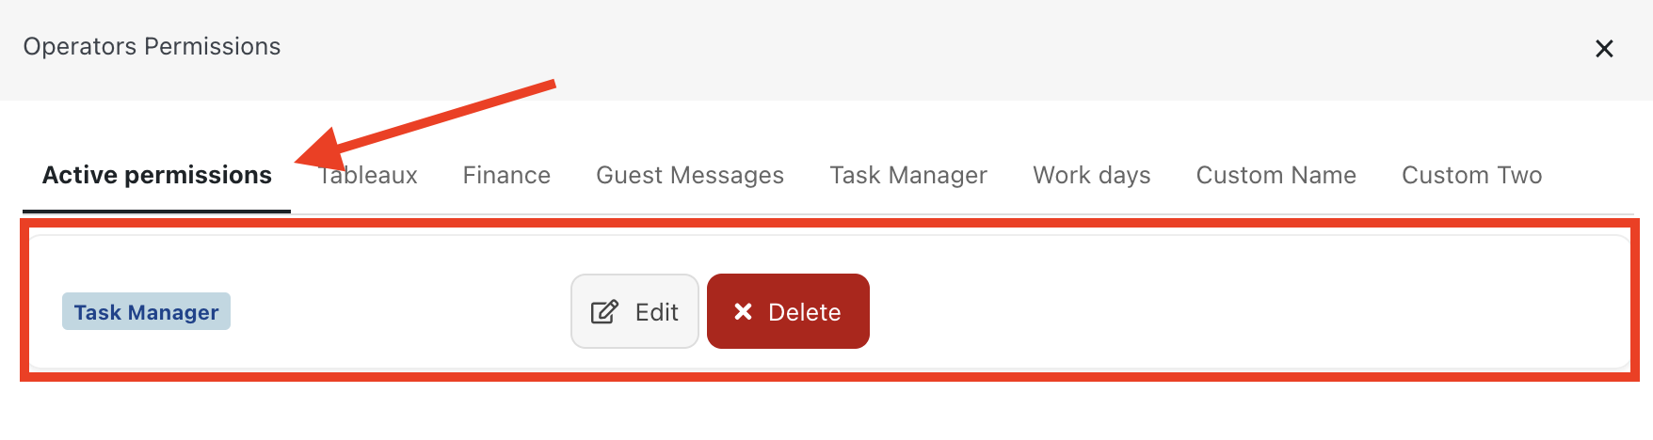Close the Operators Permissions dialog
The image size is (1653, 440).
pos(1604,49)
